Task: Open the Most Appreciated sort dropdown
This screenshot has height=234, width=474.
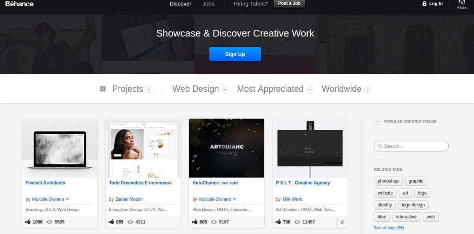Action: [x=310, y=90]
